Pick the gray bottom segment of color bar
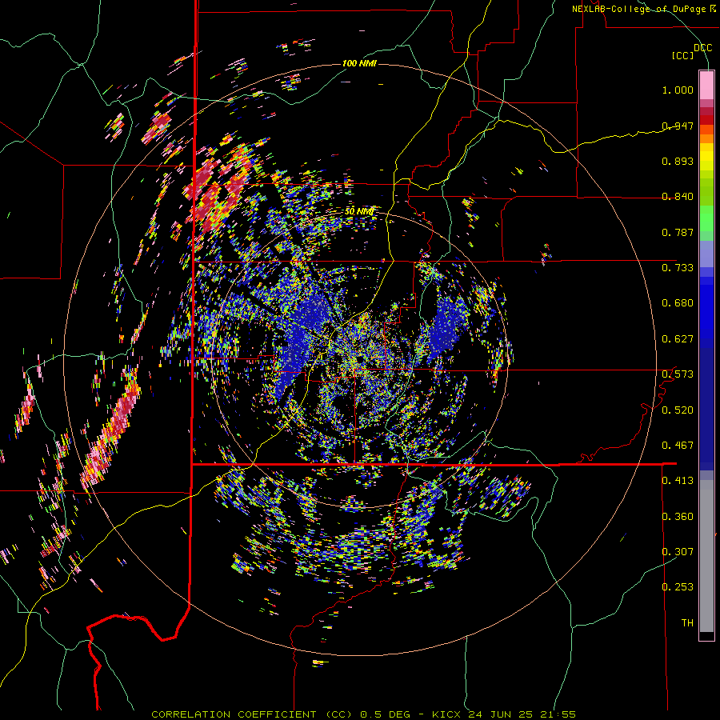This screenshot has width=720, height=720. click(706, 556)
